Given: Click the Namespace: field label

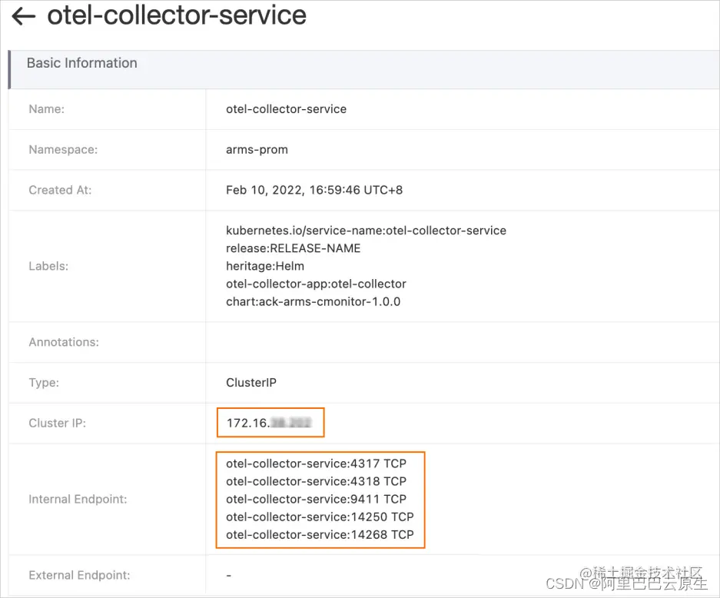Looking at the screenshot, I should tap(63, 150).
